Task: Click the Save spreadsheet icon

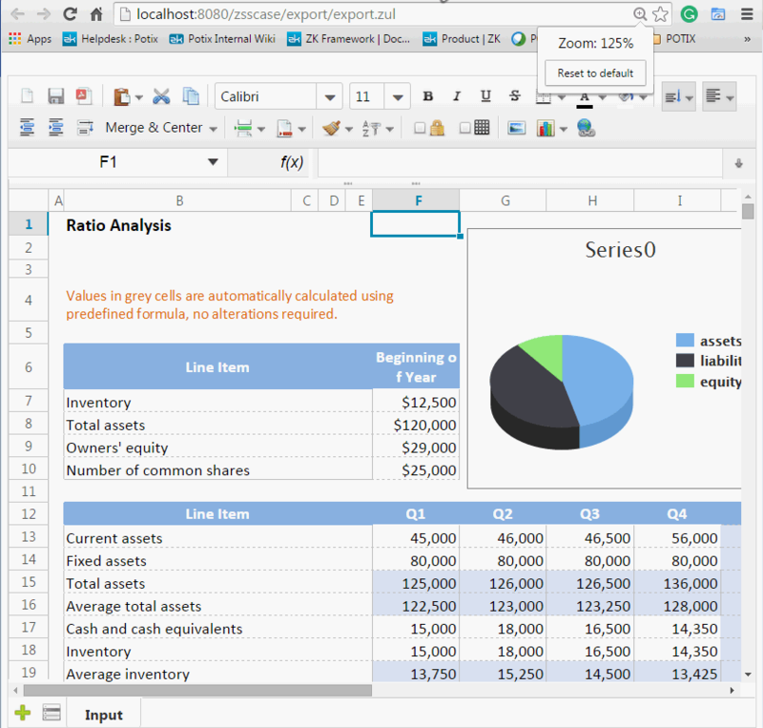Action: coord(55,96)
